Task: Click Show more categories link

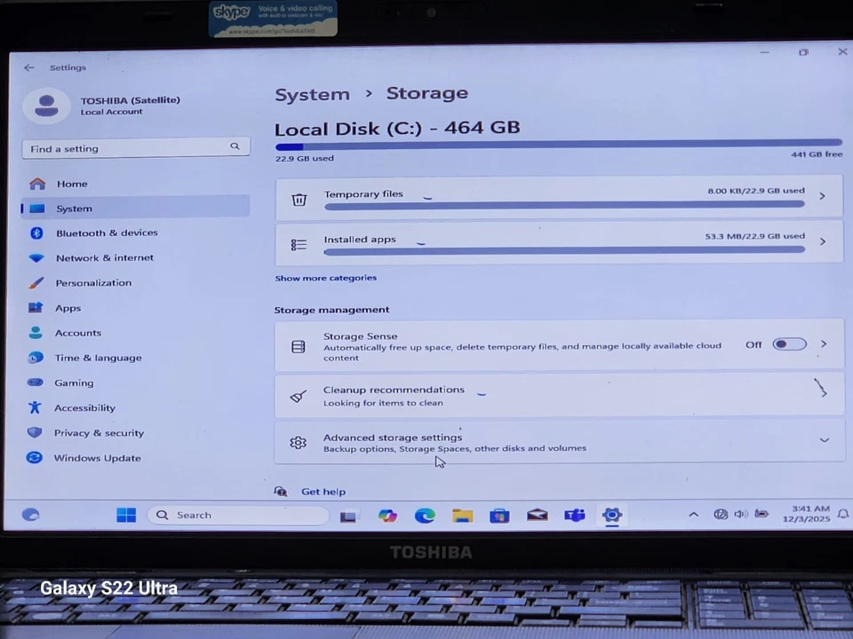Action: [x=325, y=278]
